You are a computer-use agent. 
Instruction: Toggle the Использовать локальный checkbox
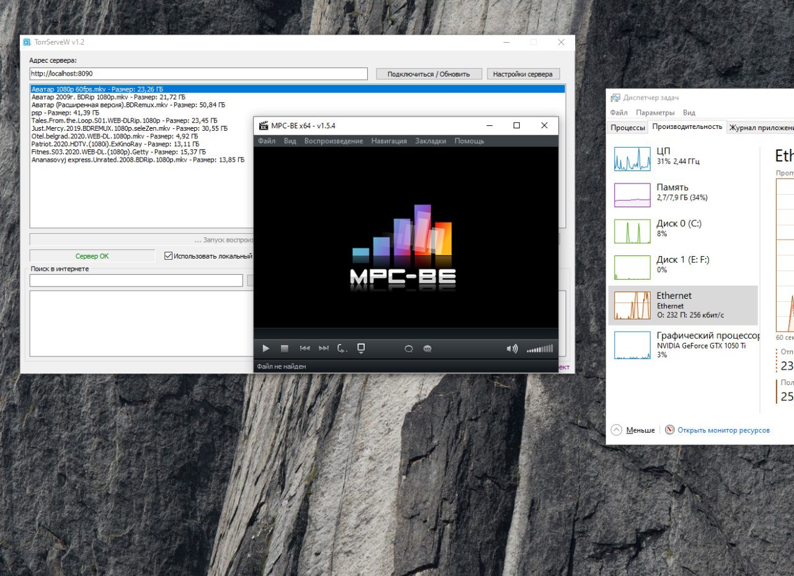168,255
